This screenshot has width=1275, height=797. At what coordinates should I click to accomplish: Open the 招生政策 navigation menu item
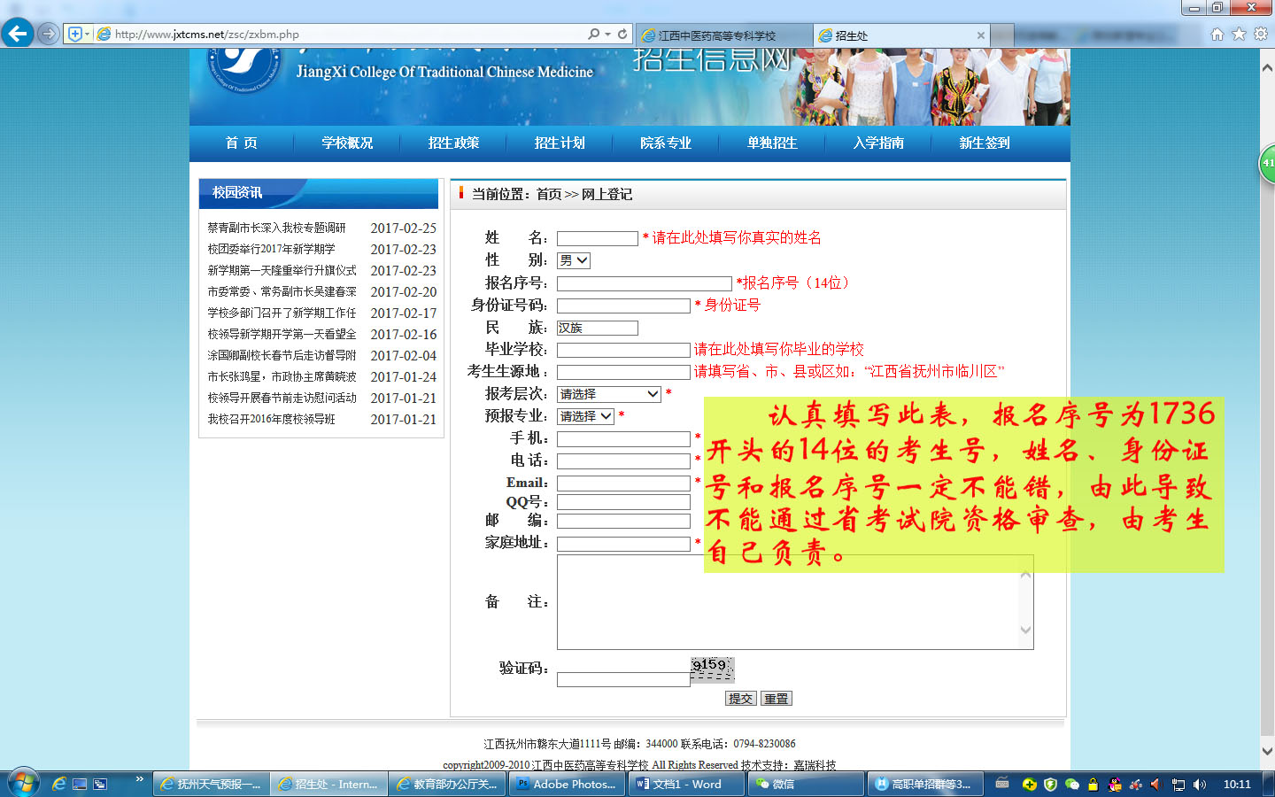click(453, 143)
